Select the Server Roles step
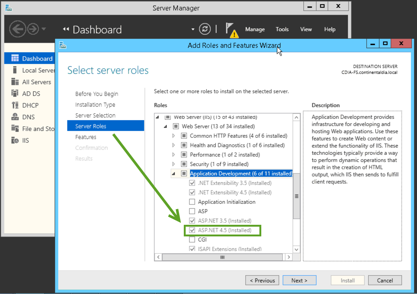The height and width of the screenshot is (294, 417). (106, 126)
